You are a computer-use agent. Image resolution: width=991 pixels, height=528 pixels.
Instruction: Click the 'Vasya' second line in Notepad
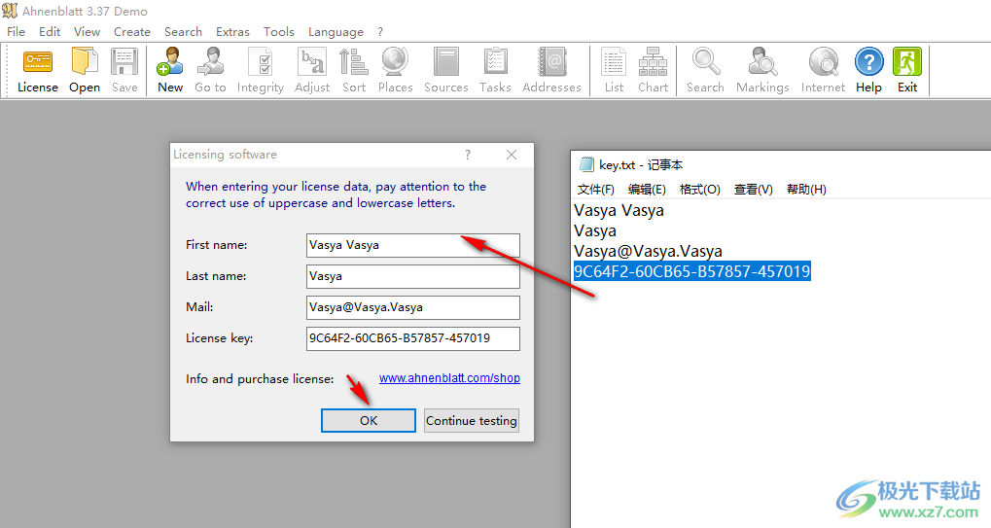(595, 230)
